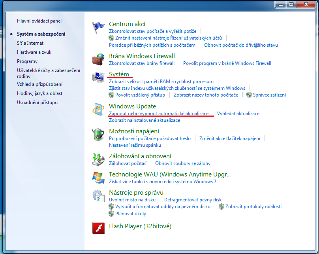Open the Brána Windows Firewall heading
Screen dimensions: 319x254
pos(142,56)
